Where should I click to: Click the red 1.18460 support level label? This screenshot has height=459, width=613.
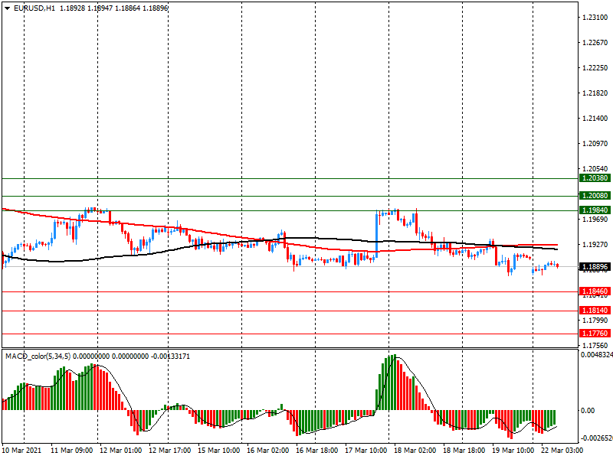click(x=595, y=291)
